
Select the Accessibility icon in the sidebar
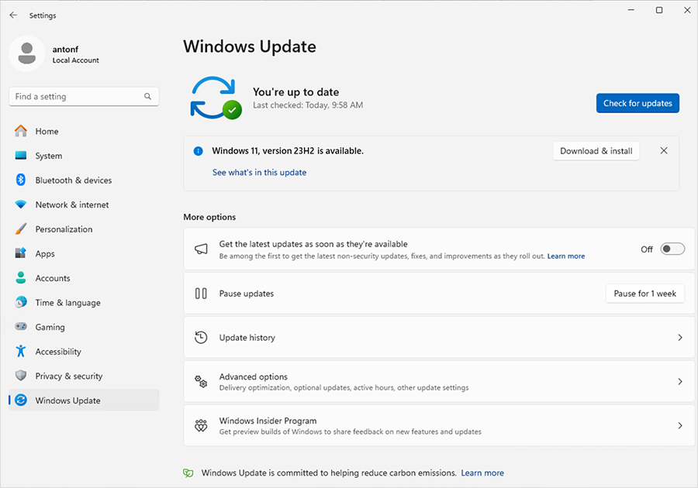point(21,351)
